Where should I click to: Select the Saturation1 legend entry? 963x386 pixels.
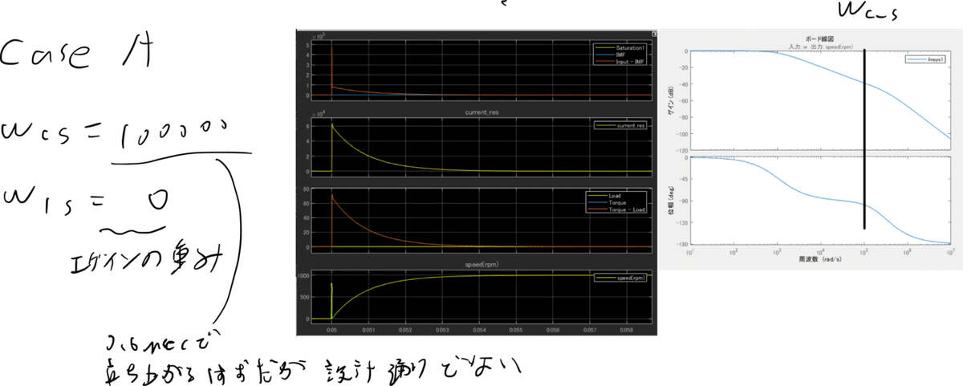pyautogui.click(x=620, y=48)
